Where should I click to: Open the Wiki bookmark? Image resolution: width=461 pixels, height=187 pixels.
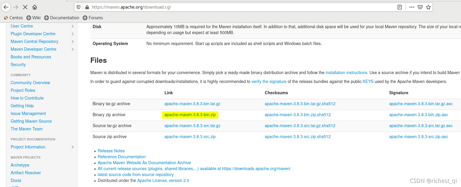pyautogui.click(x=33, y=18)
